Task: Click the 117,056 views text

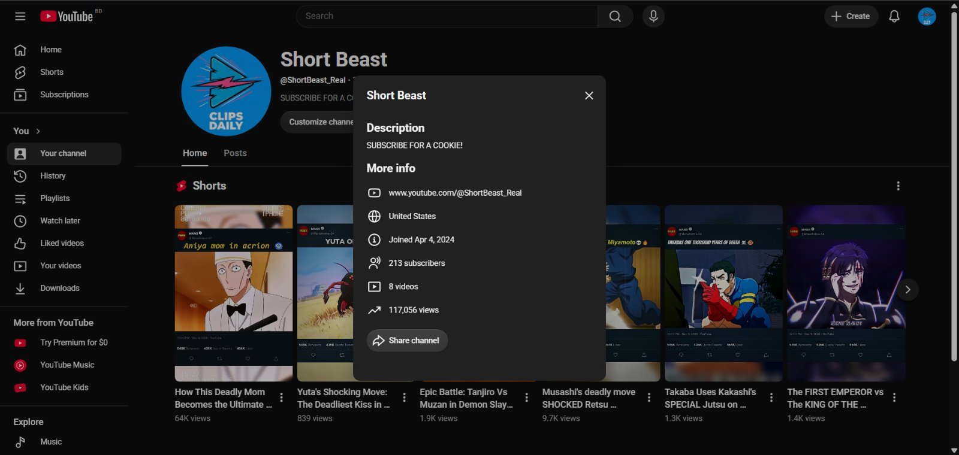Action: coord(414,310)
